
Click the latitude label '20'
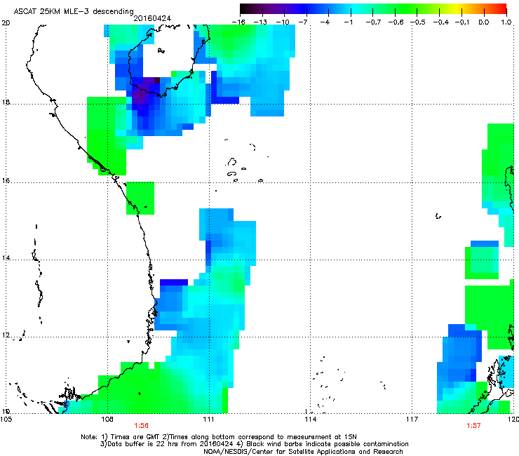coord(6,23)
